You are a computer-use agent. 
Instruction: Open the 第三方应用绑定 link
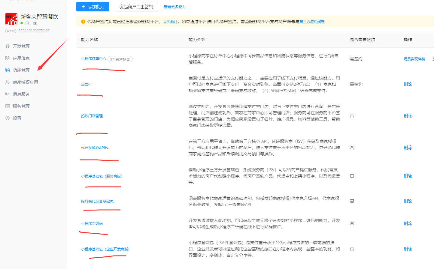tap(312, 22)
